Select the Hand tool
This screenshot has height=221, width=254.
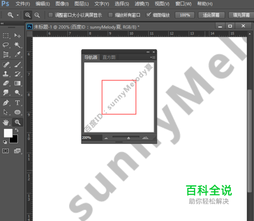[x=6, y=122]
